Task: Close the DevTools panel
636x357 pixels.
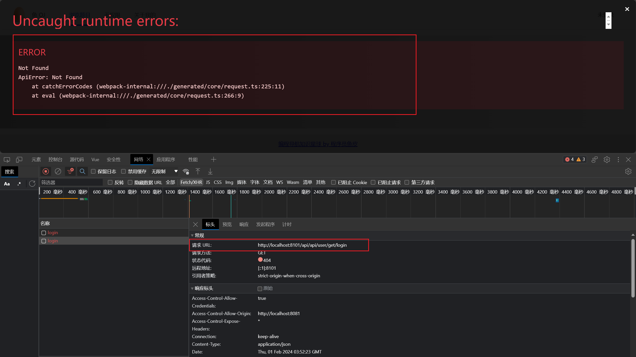Action: (x=628, y=160)
